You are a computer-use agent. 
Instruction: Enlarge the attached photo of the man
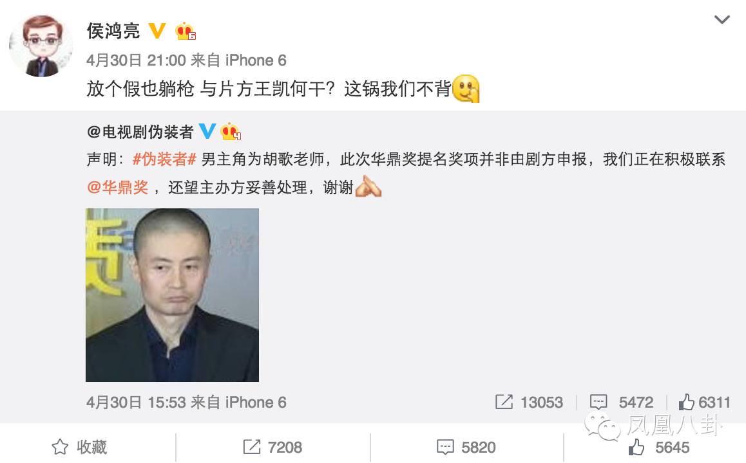click(172, 295)
